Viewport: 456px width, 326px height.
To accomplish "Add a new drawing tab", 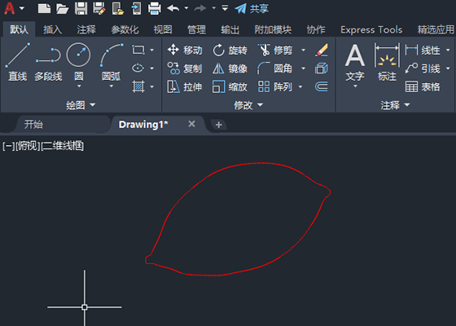I will [219, 125].
